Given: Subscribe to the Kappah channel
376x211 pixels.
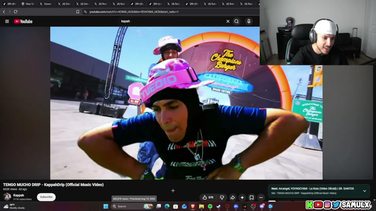Looking at the screenshot, I should coord(46,197).
